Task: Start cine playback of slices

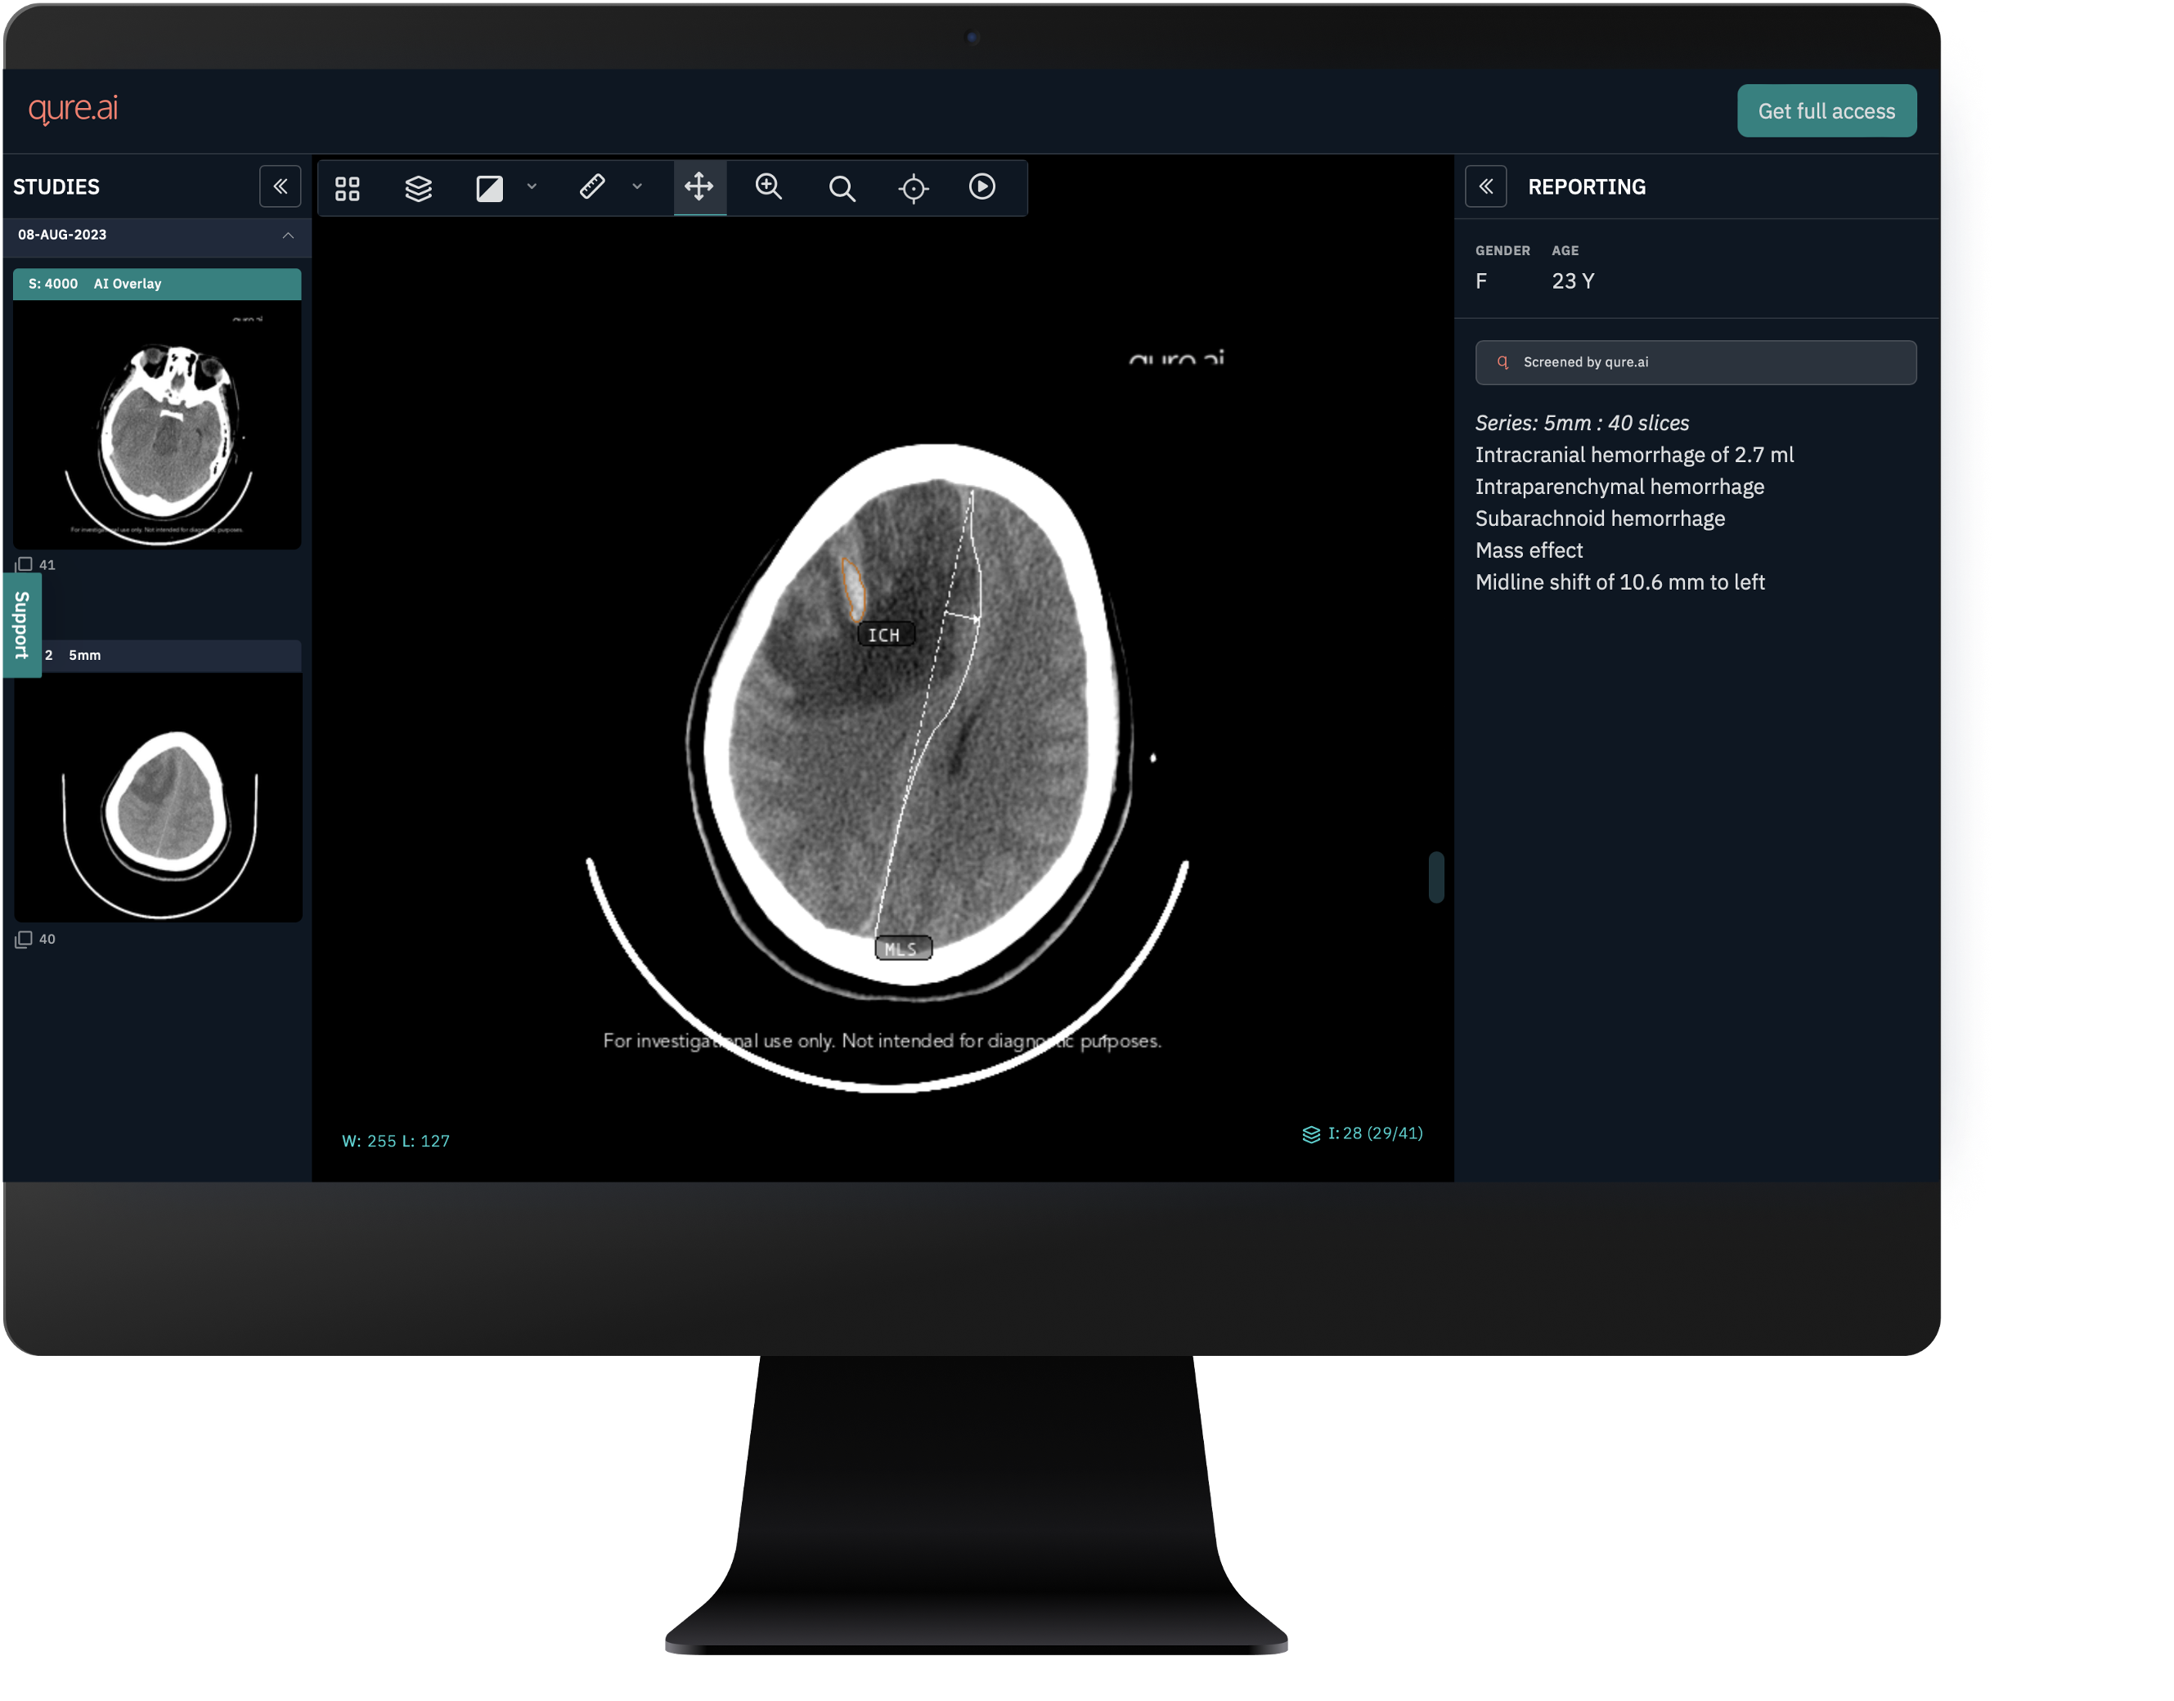Action: pos(982,186)
